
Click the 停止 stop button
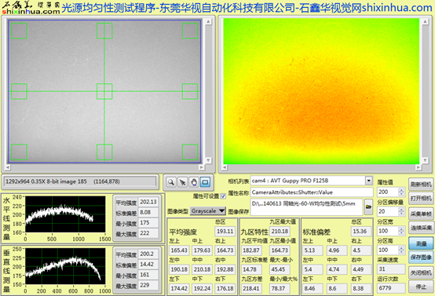pyautogui.click(x=421, y=287)
